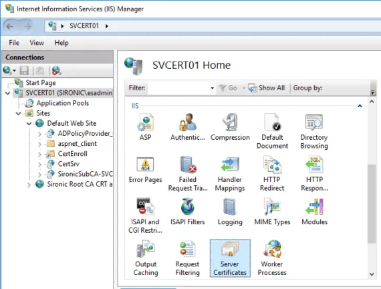Viewport: 381px width, 289px height.
Task: Collapse the Sites node
Action: point(18,113)
